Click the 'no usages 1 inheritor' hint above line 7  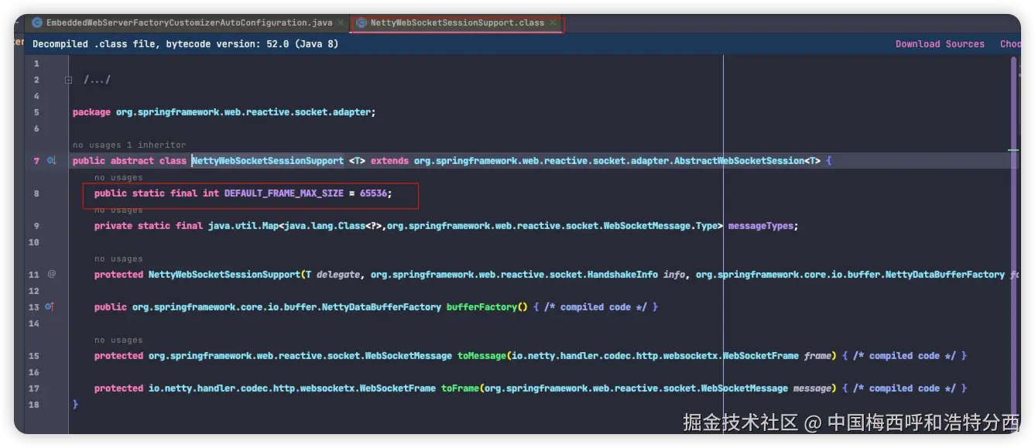[129, 145]
